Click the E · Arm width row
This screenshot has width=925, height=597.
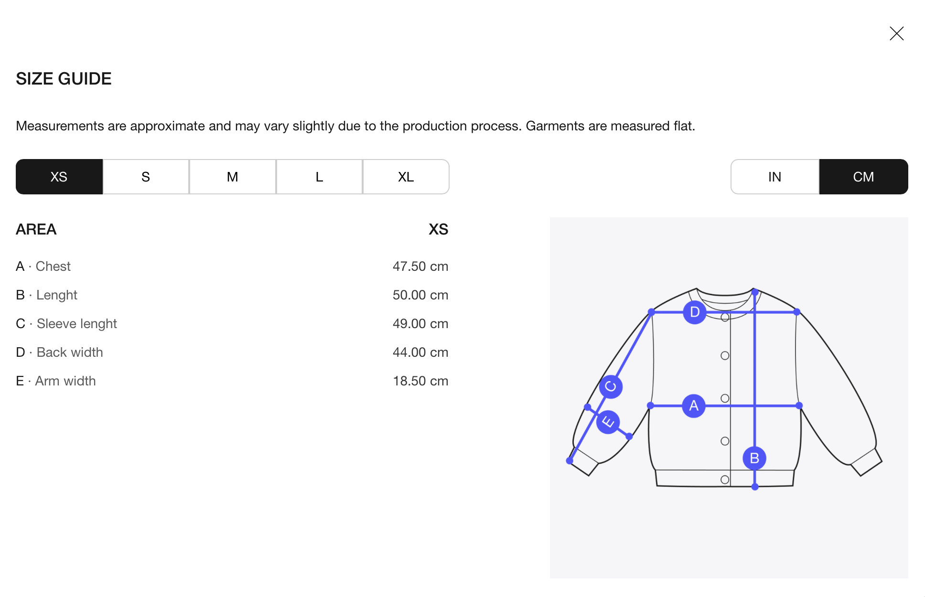pos(232,381)
